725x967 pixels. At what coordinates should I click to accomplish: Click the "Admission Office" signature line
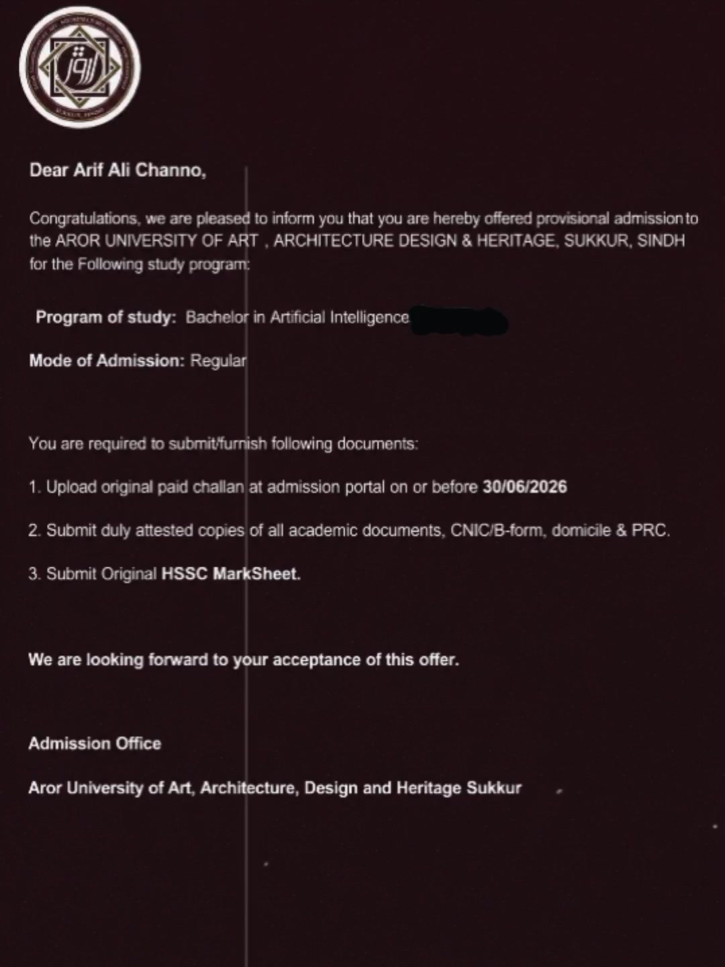[x=95, y=743]
